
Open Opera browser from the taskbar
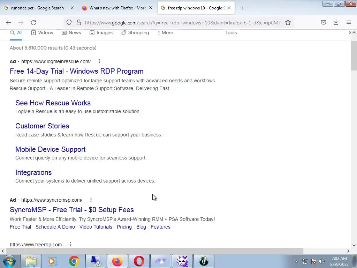coord(139,261)
